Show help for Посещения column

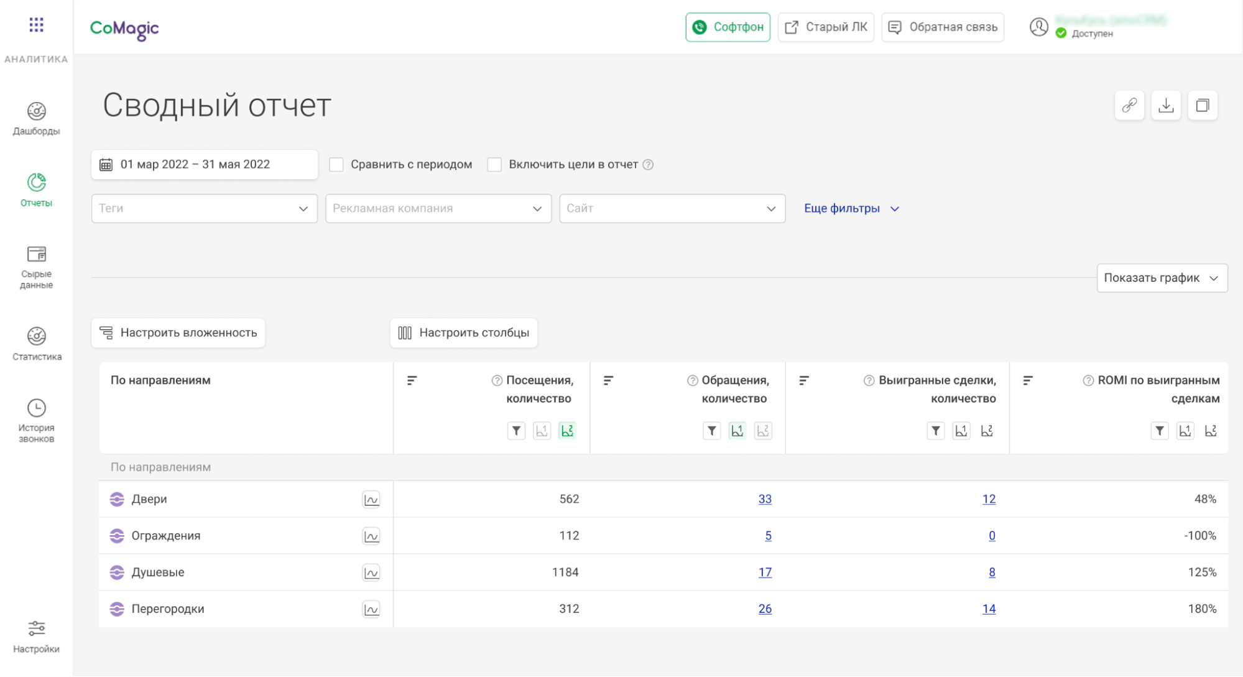[497, 381]
